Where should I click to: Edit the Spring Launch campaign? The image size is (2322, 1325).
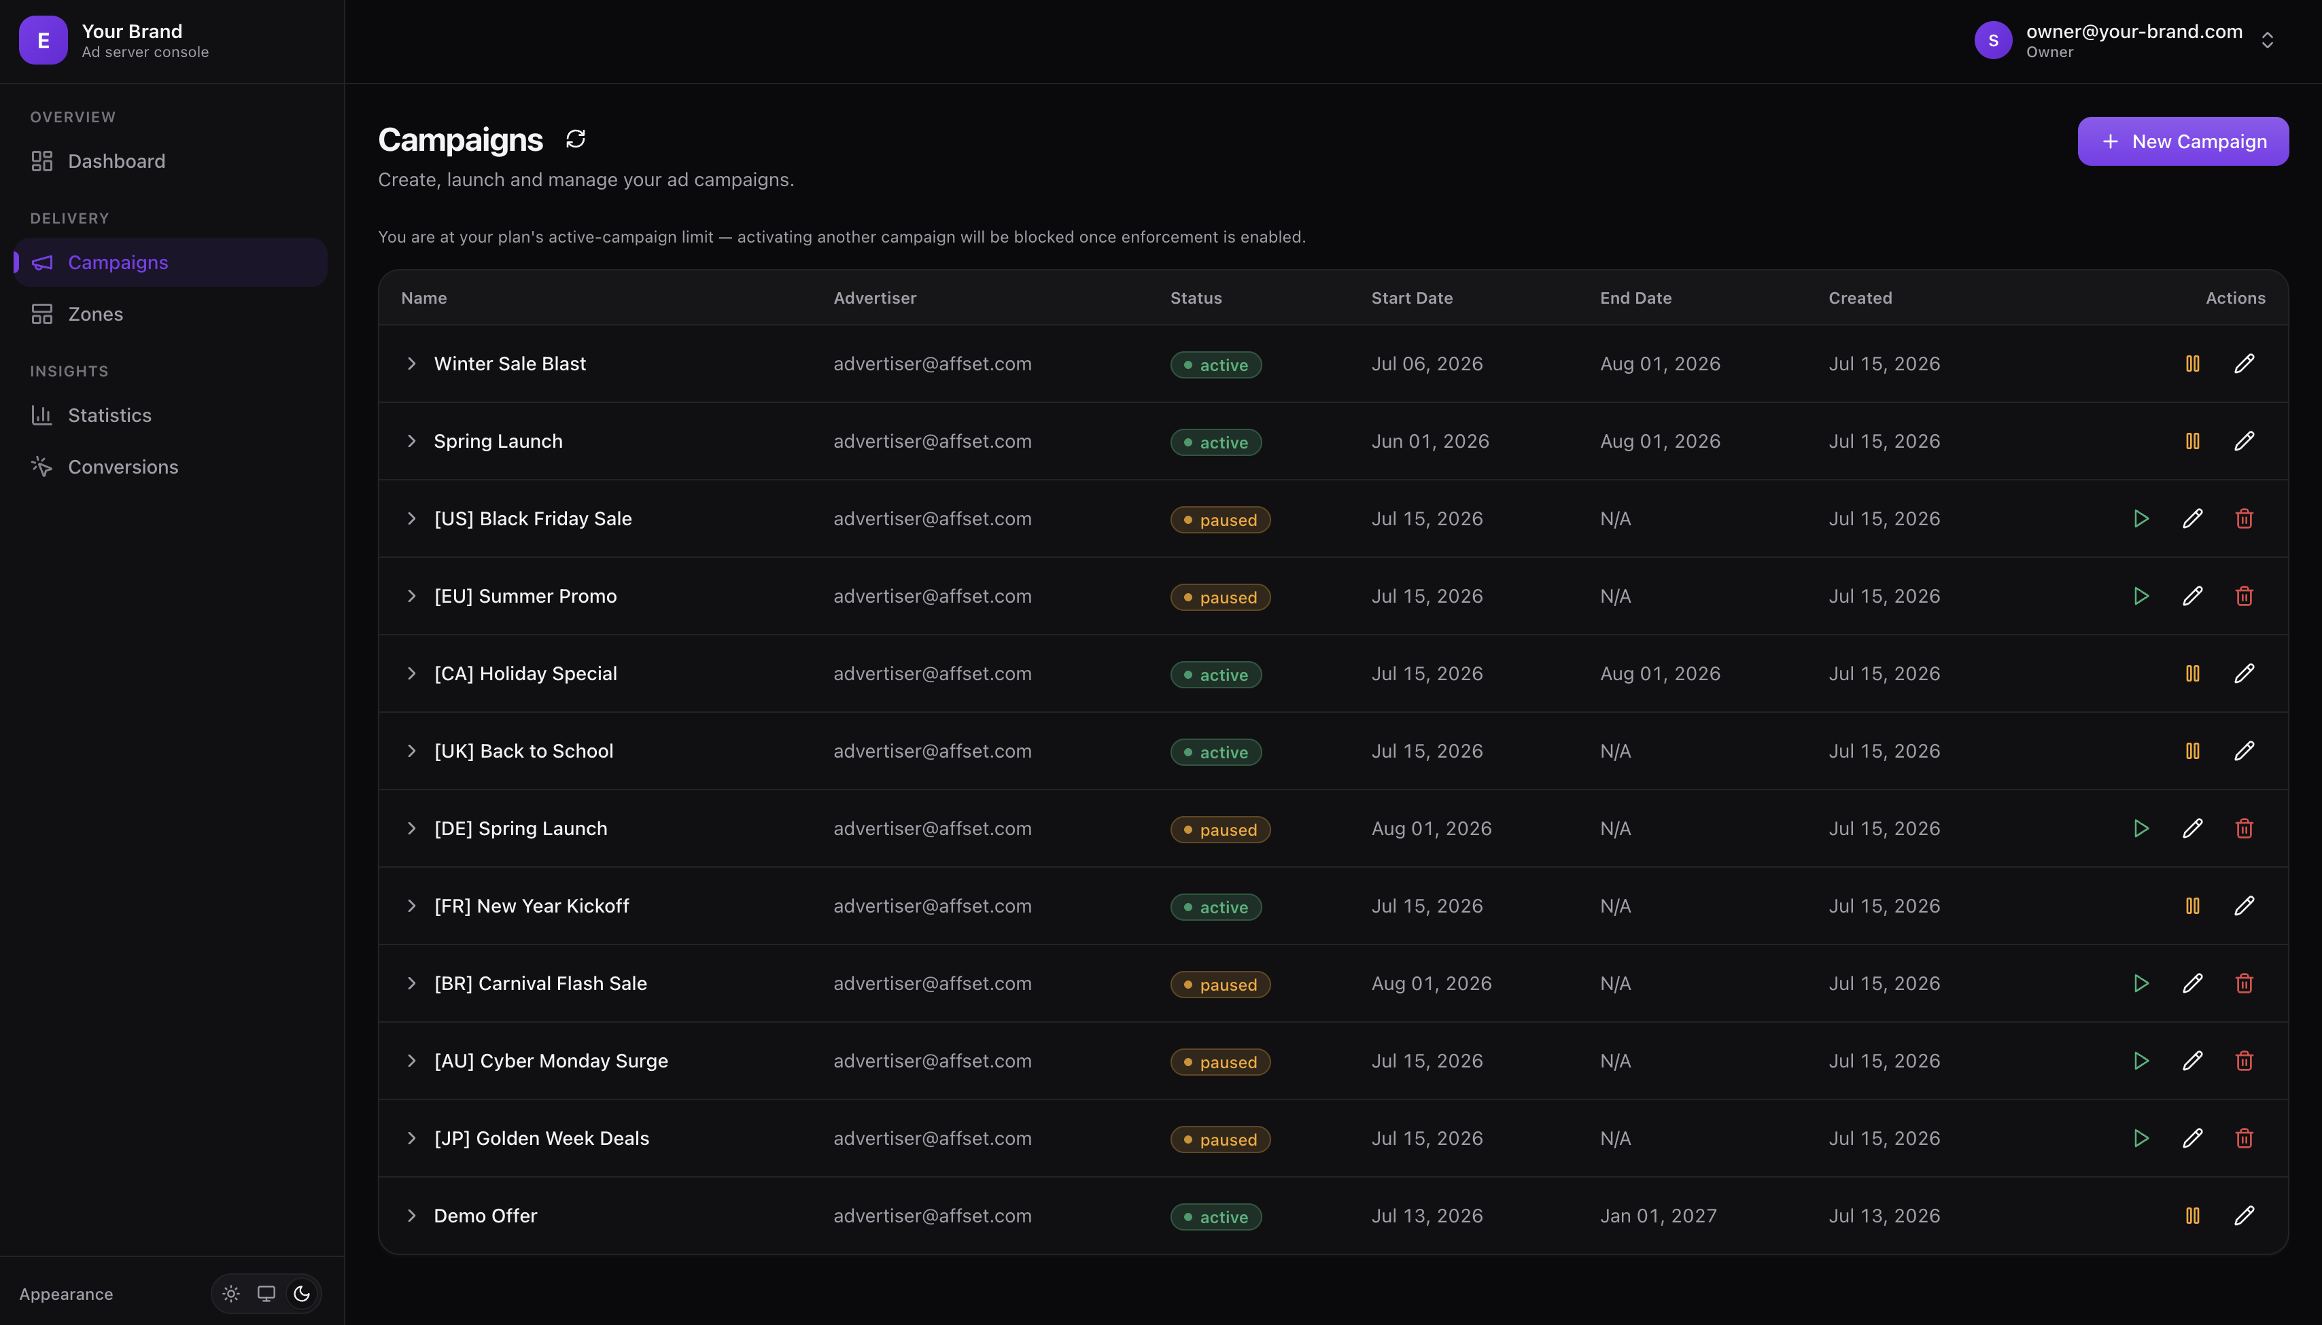(x=2245, y=442)
